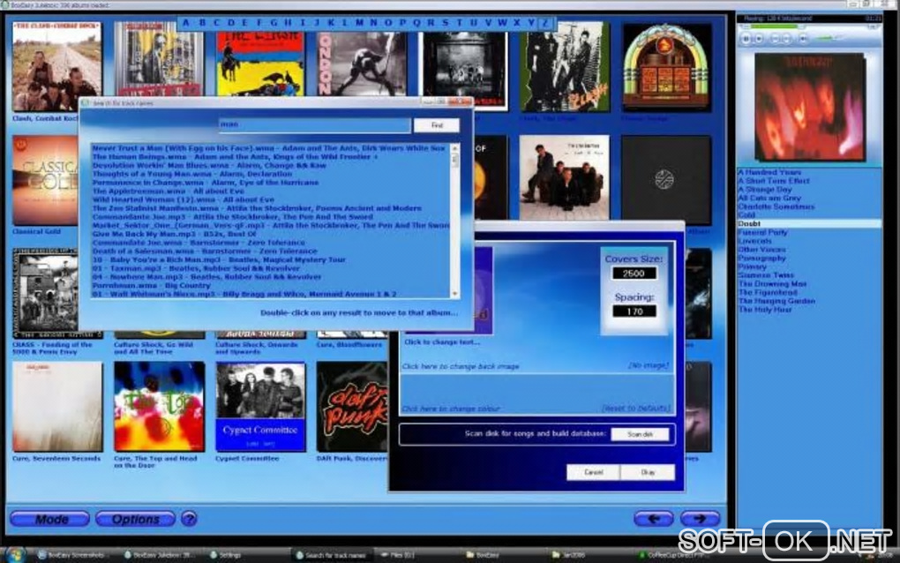
Task: Open the help question mark button
Action: (x=189, y=519)
